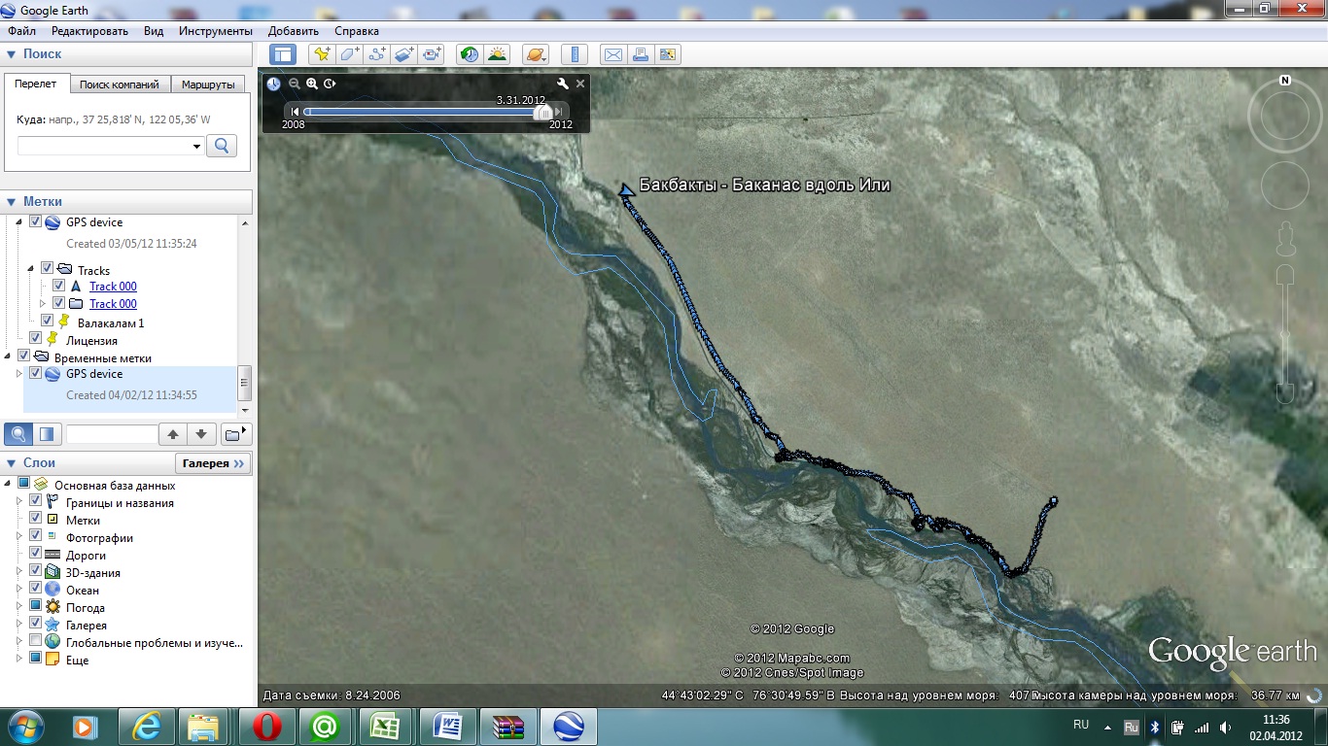
Task: Select the Add Polygon tool
Action: (x=349, y=54)
